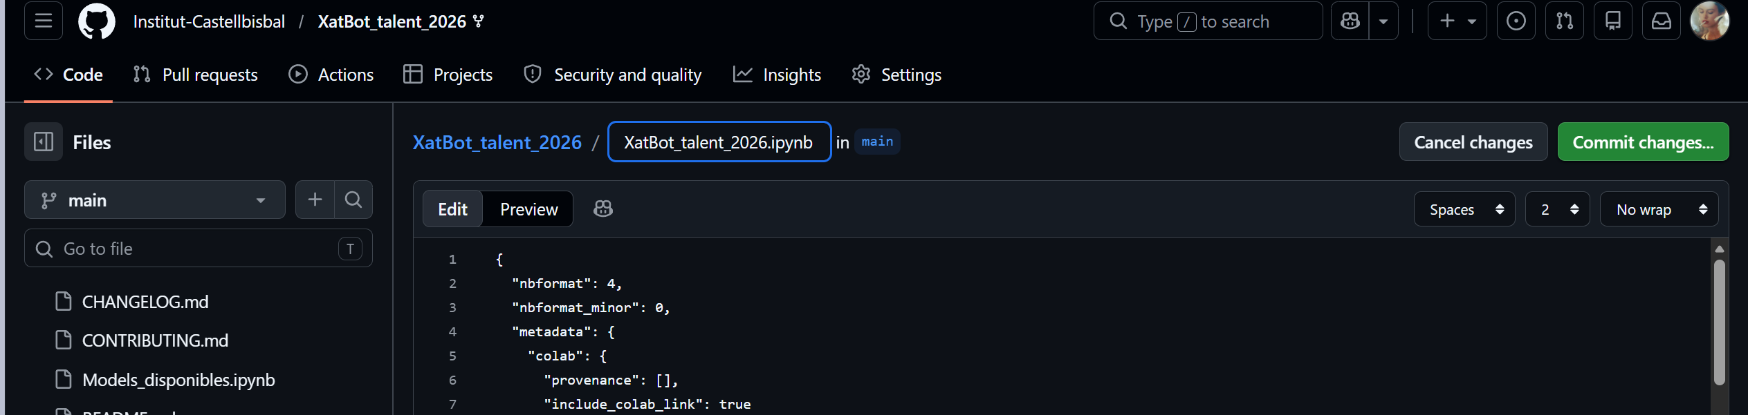Place cursor on the "nbformat": 4 line

tap(567, 283)
